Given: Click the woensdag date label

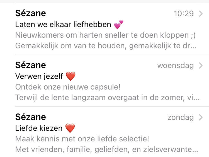Looking at the screenshot, I should click(x=176, y=66).
